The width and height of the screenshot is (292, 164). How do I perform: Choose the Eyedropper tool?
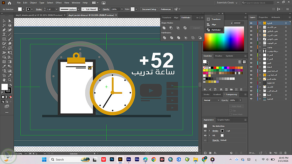4,66
